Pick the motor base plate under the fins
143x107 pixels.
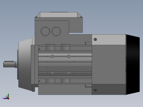click(65, 89)
